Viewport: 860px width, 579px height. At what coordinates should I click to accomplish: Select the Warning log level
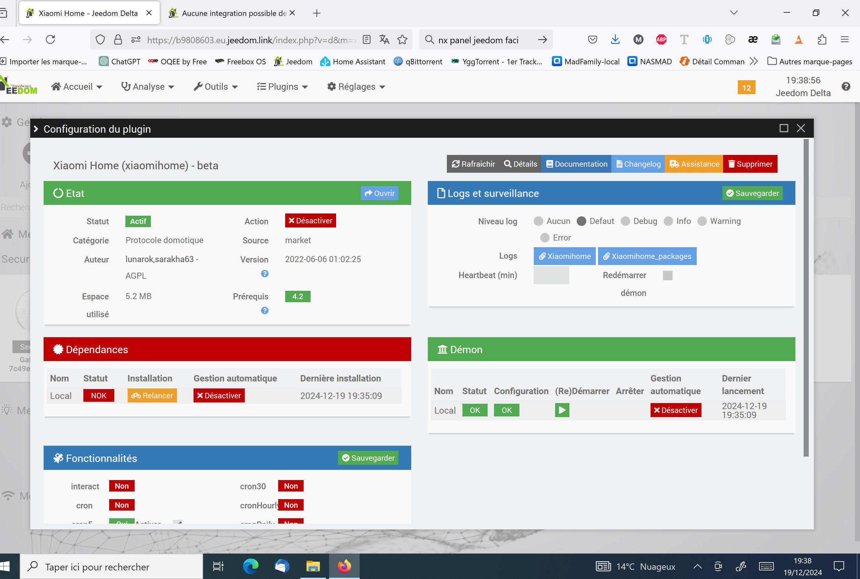click(702, 221)
